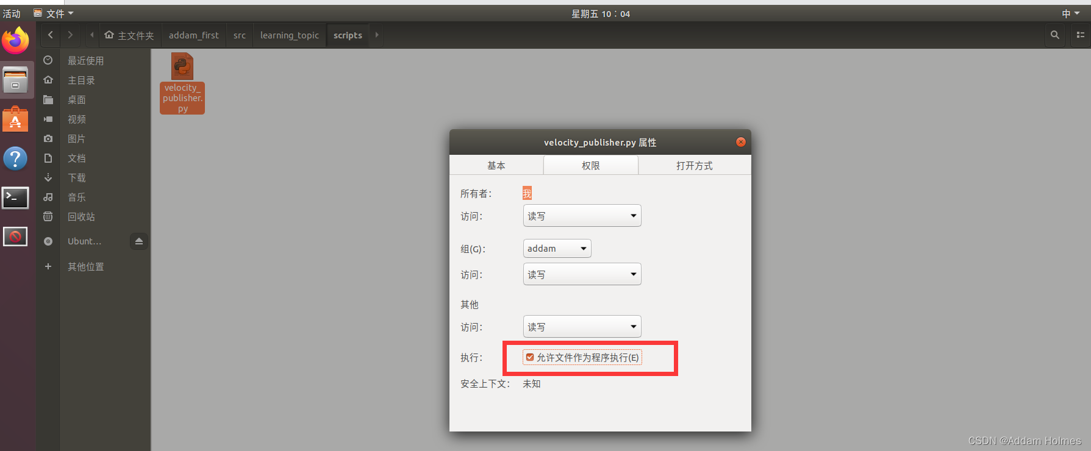Click the clock icon for recent files

(x=48, y=60)
